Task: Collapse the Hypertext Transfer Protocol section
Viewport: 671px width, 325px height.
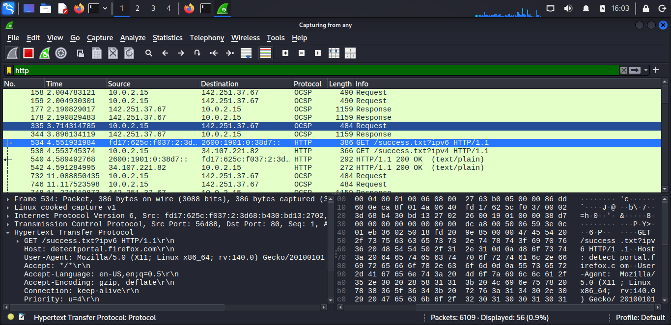Action: (x=8, y=233)
